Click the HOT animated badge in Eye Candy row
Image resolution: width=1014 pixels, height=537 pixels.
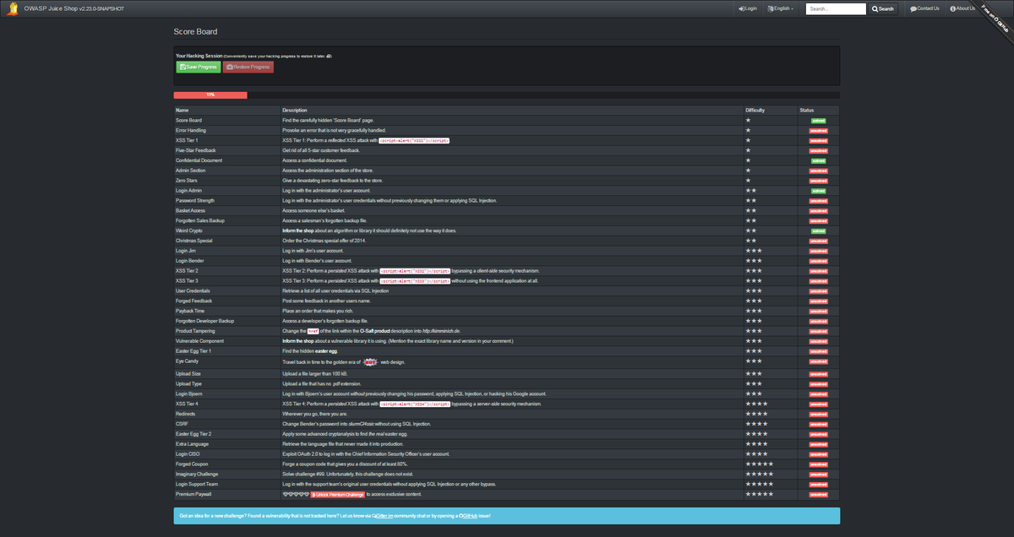click(x=369, y=361)
